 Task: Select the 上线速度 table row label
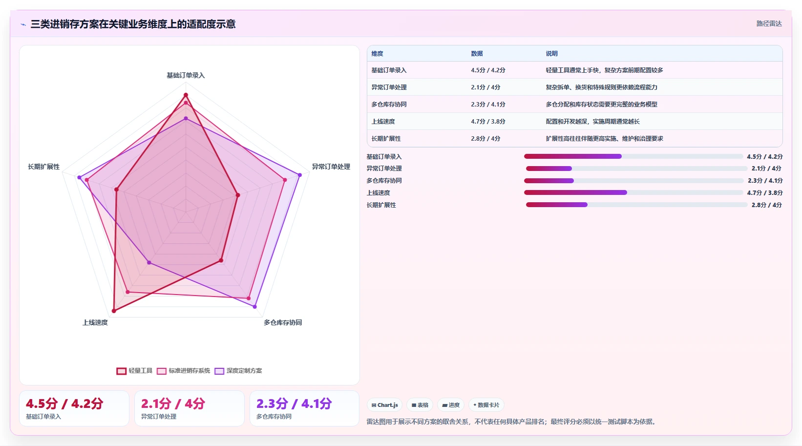383,122
